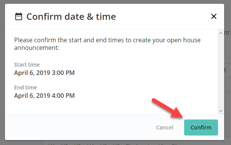Click blank header space left of close icon
This screenshot has height=145, width=231.
coord(162,16)
